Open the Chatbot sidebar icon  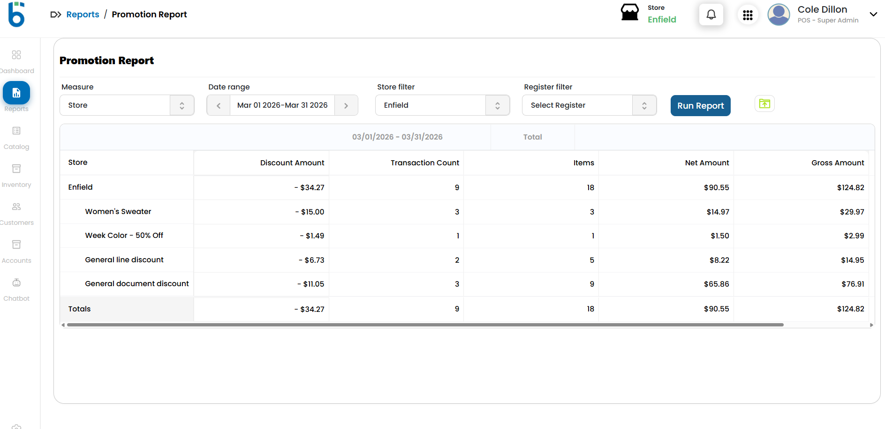click(16, 282)
